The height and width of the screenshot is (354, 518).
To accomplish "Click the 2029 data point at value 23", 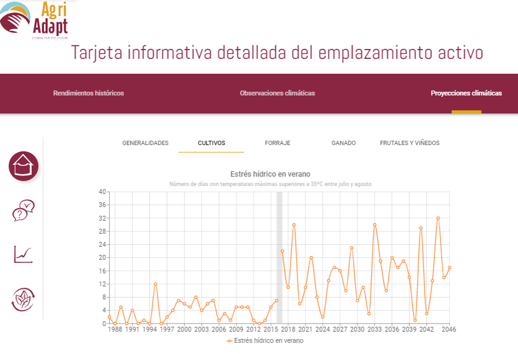I will 351,248.
